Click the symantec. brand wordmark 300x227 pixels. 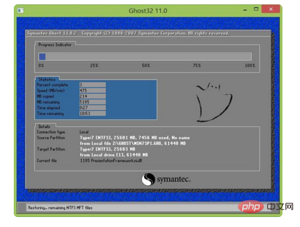[173, 179]
